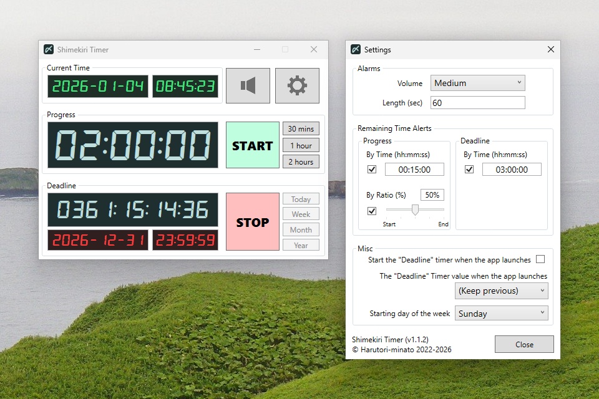
Task: Open Starting day of the week dropdown
Action: tap(501, 314)
